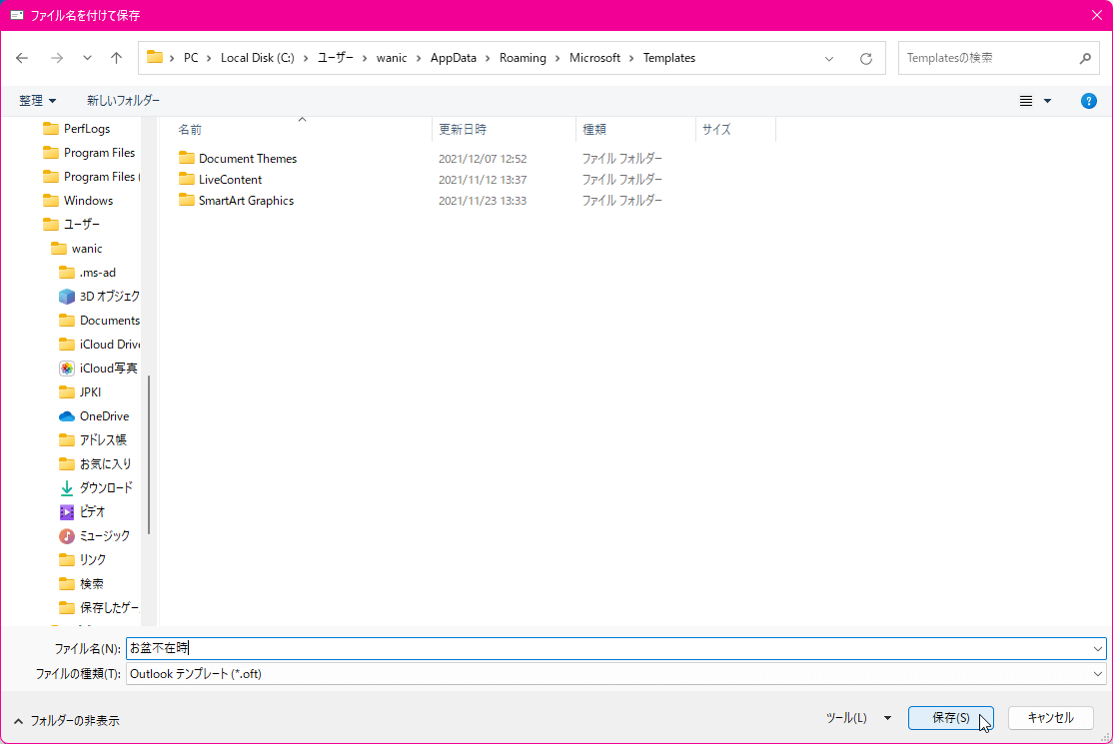Click the 保存(S) button
Image resolution: width=1113 pixels, height=744 pixels.
tap(950, 718)
